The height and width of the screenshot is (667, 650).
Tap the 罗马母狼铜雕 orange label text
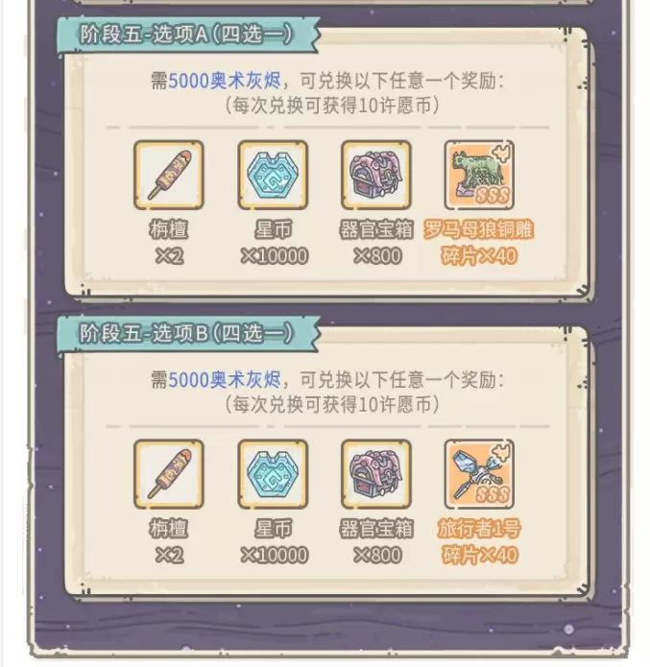(478, 229)
